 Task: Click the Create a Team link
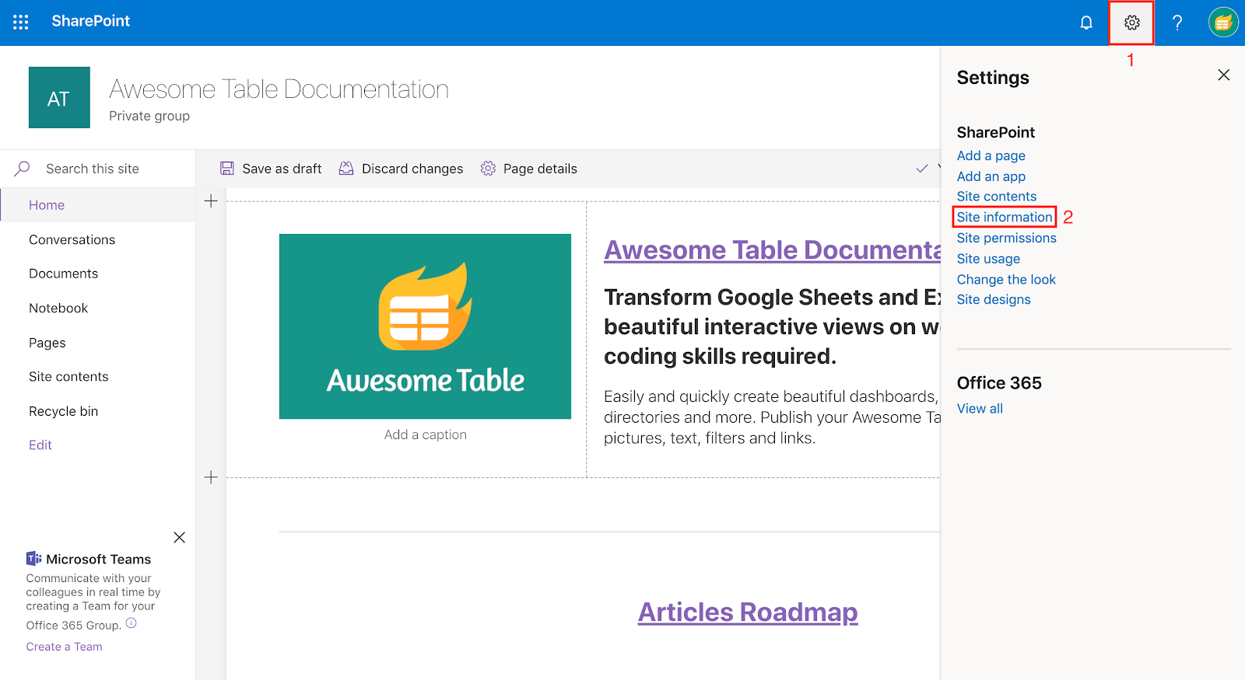click(x=64, y=647)
